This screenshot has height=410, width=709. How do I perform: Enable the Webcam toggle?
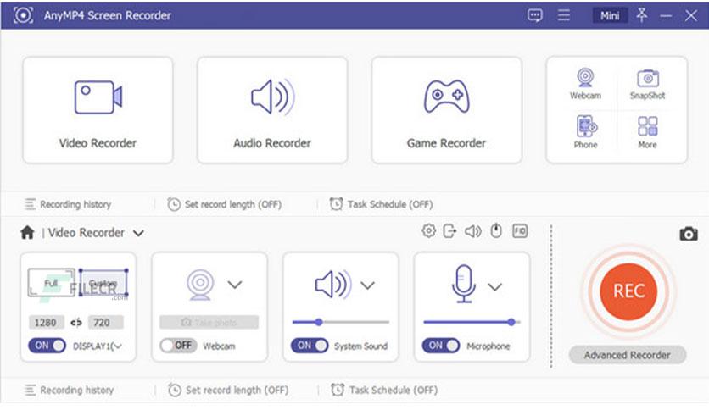coord(178,346)
